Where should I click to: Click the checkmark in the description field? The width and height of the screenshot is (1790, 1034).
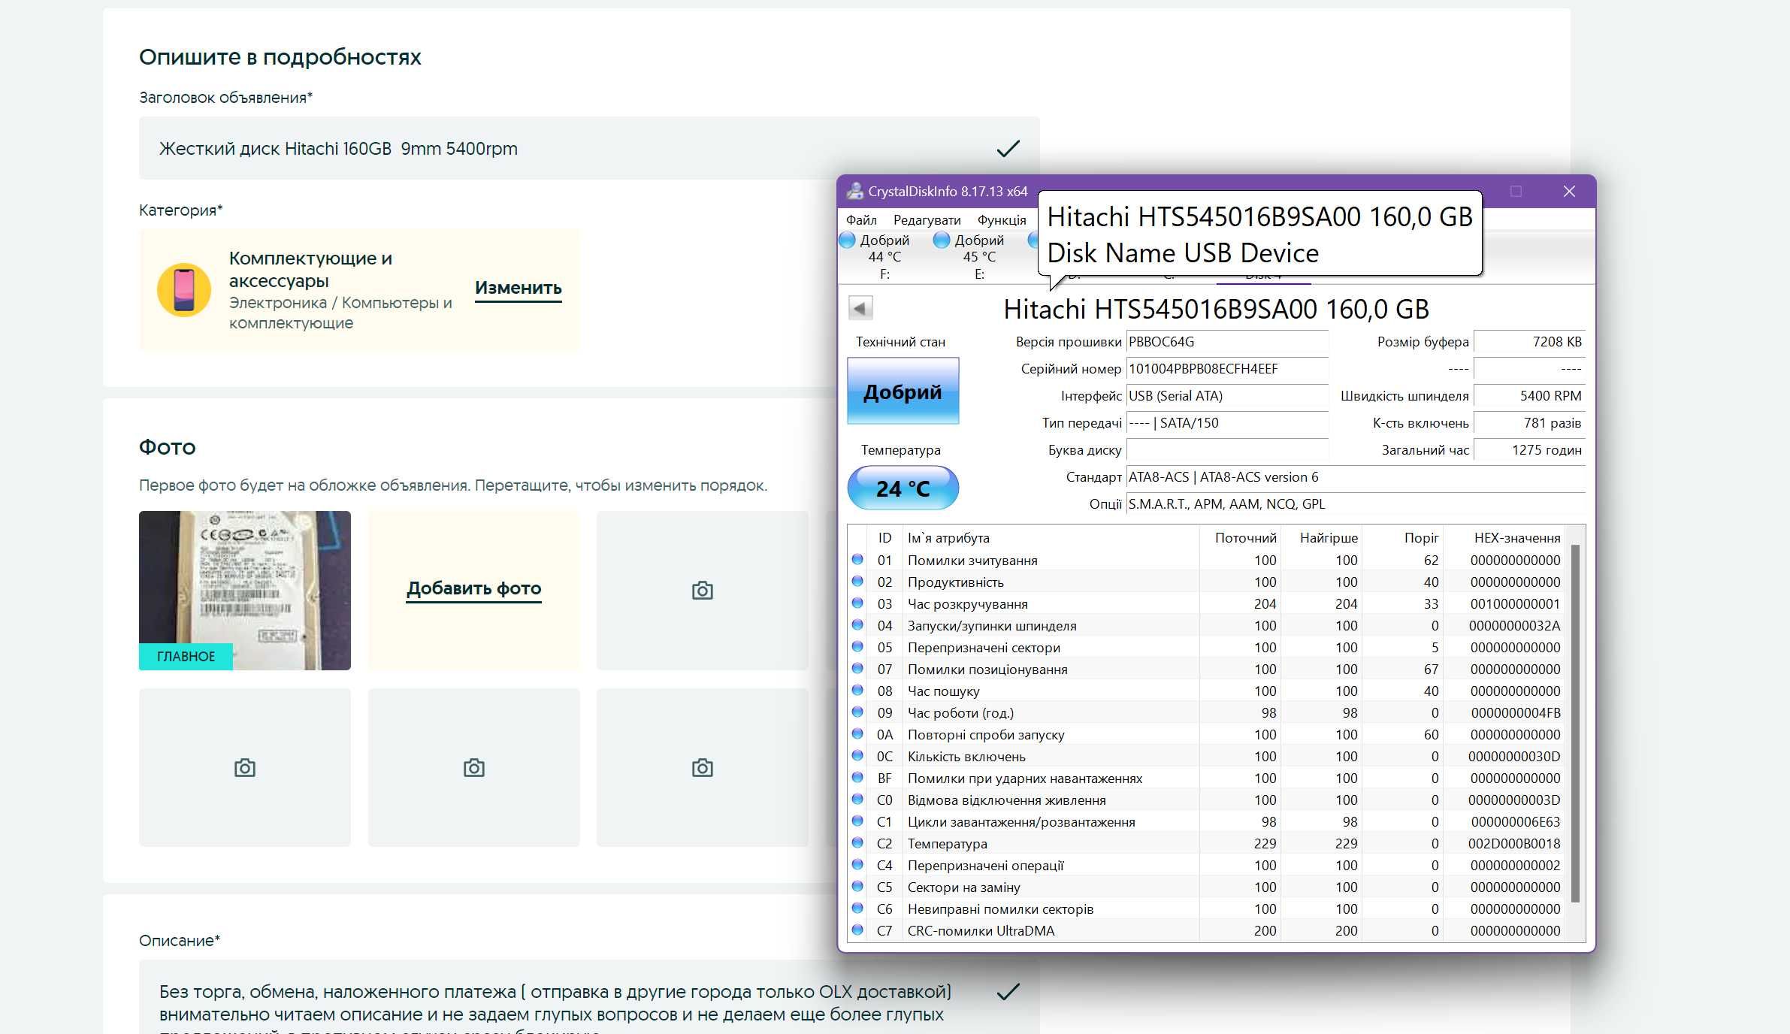[1008, 992]
